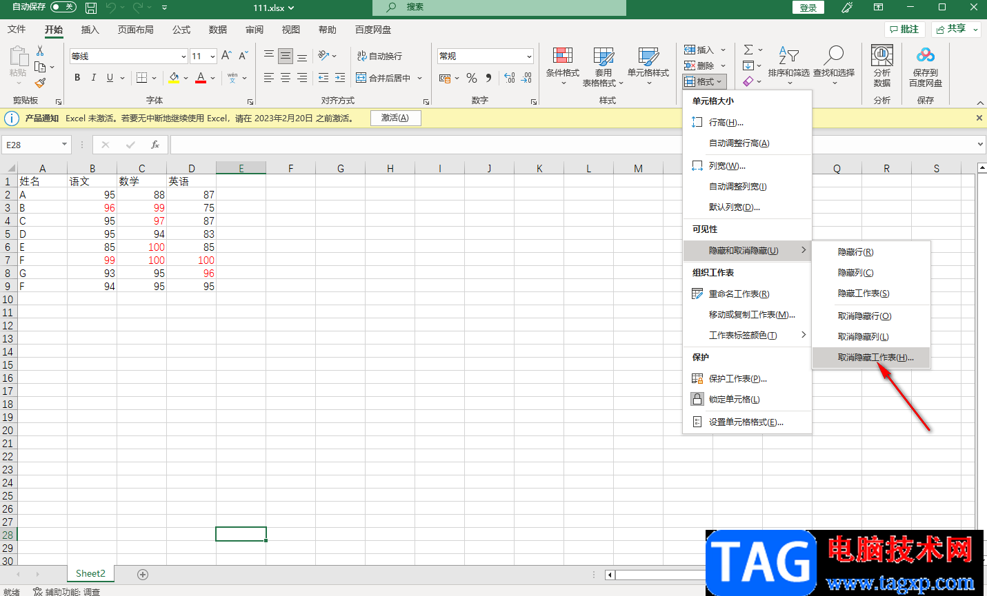The image size is (987, 596).
Task: Click the top align icon
Action: tap(269, 56)
